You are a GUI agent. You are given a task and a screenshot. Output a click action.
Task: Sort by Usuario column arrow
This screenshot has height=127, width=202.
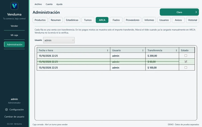pos(143,50)
